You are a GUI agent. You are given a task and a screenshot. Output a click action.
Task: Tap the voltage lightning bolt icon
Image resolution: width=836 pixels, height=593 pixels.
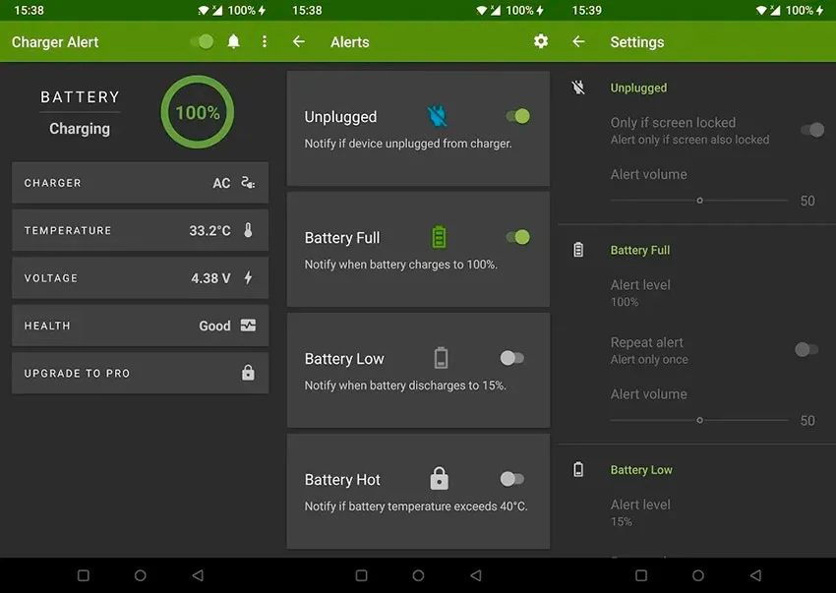pyautogui.click(x=248, y=278)
